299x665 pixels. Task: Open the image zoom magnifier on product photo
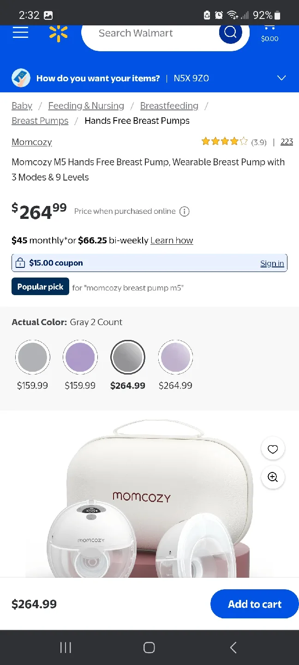coord(273,477)
